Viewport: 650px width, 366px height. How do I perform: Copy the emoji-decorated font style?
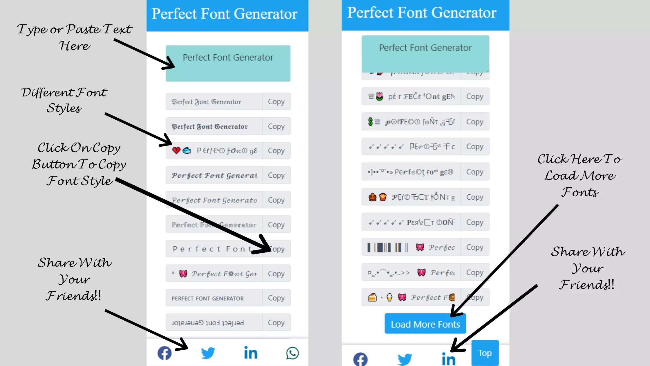276,150
